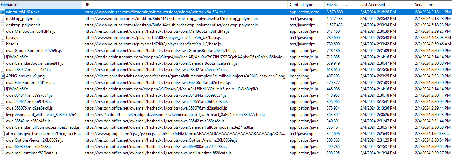Select the owa.CalendarFullCompose.m.3e271a38.js filename
Viewport: 452px width, 155px height.
[43, 127]
